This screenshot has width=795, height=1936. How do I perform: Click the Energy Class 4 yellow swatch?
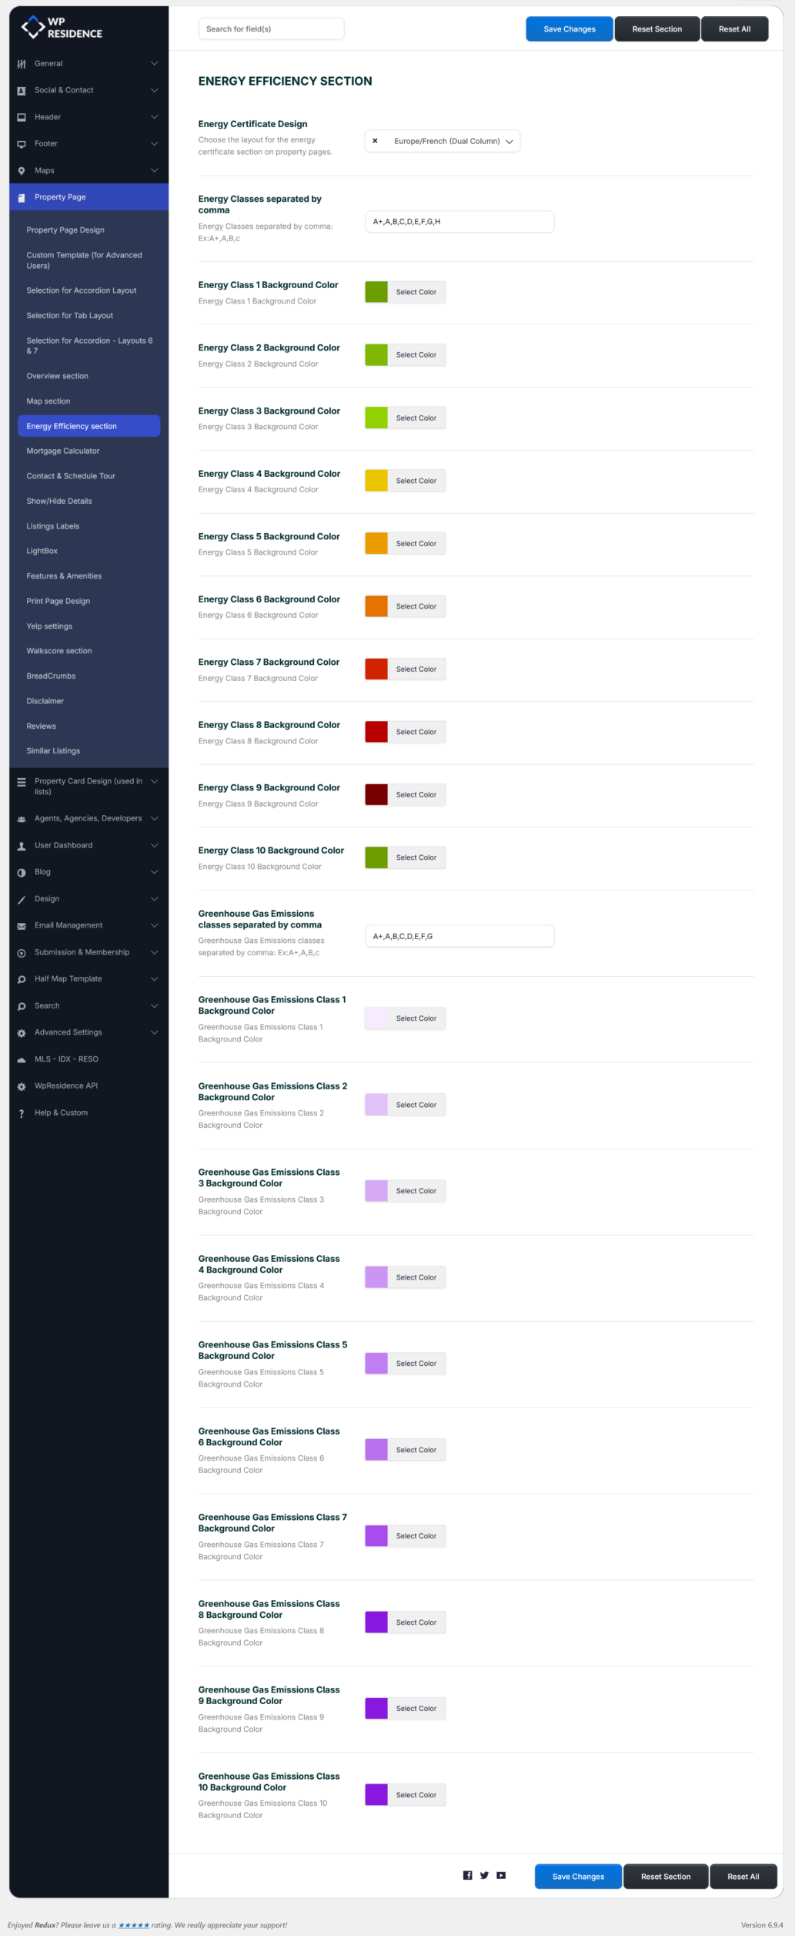(376, 481)
